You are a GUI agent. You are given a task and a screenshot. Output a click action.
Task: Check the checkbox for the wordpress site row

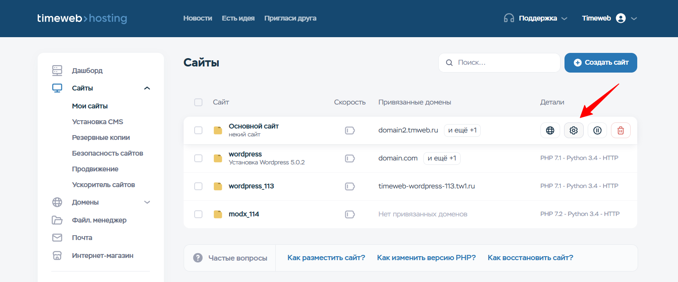coord(198,158)
